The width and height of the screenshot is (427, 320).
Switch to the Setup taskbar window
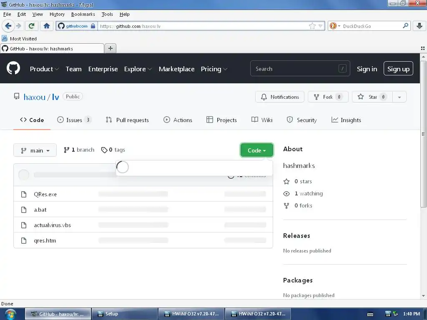(125, 314)
